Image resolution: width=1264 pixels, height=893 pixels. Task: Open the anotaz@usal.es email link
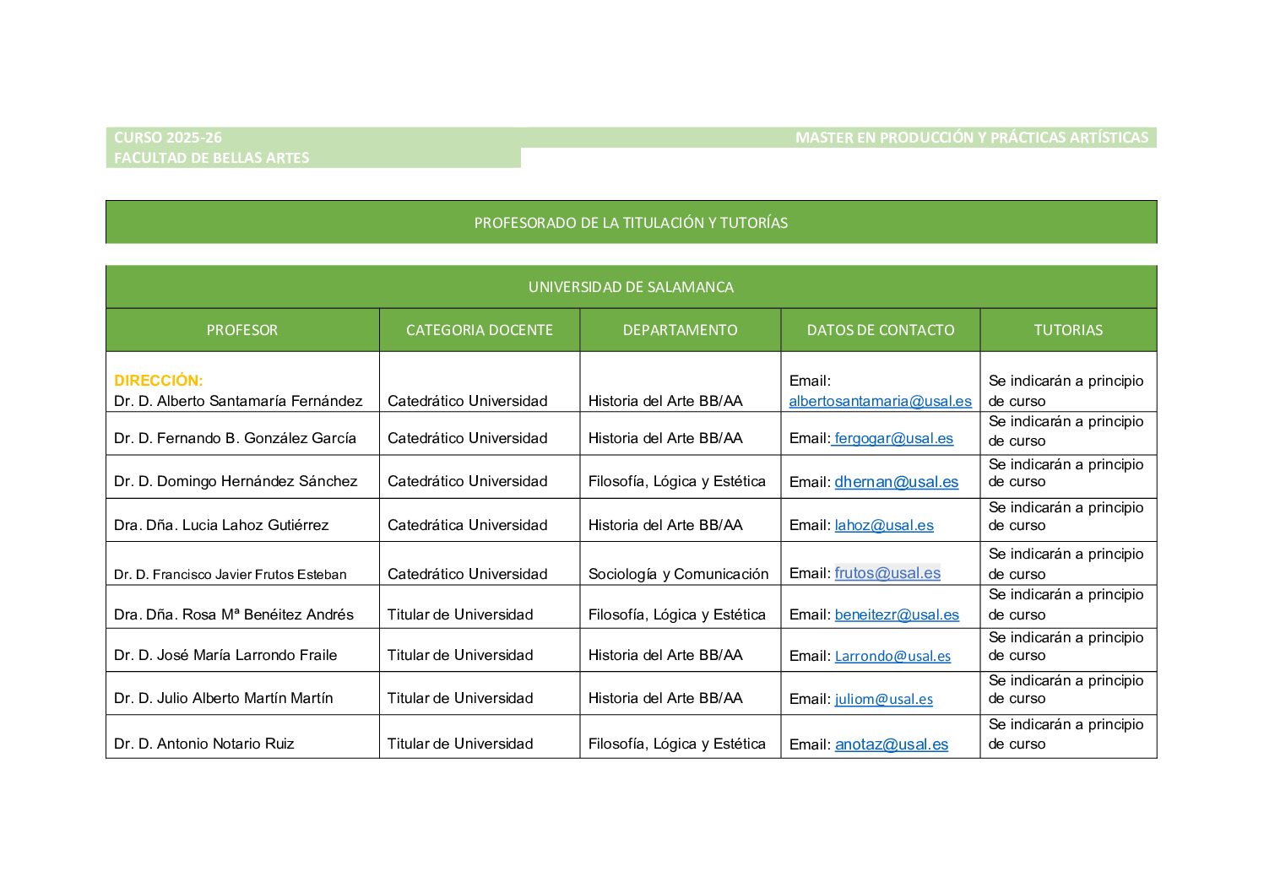click(x=892, y=744)
